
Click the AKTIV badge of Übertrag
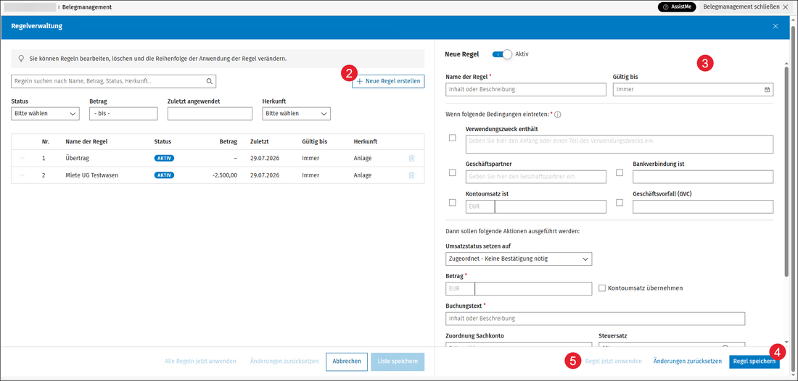[x=165, y=159]
